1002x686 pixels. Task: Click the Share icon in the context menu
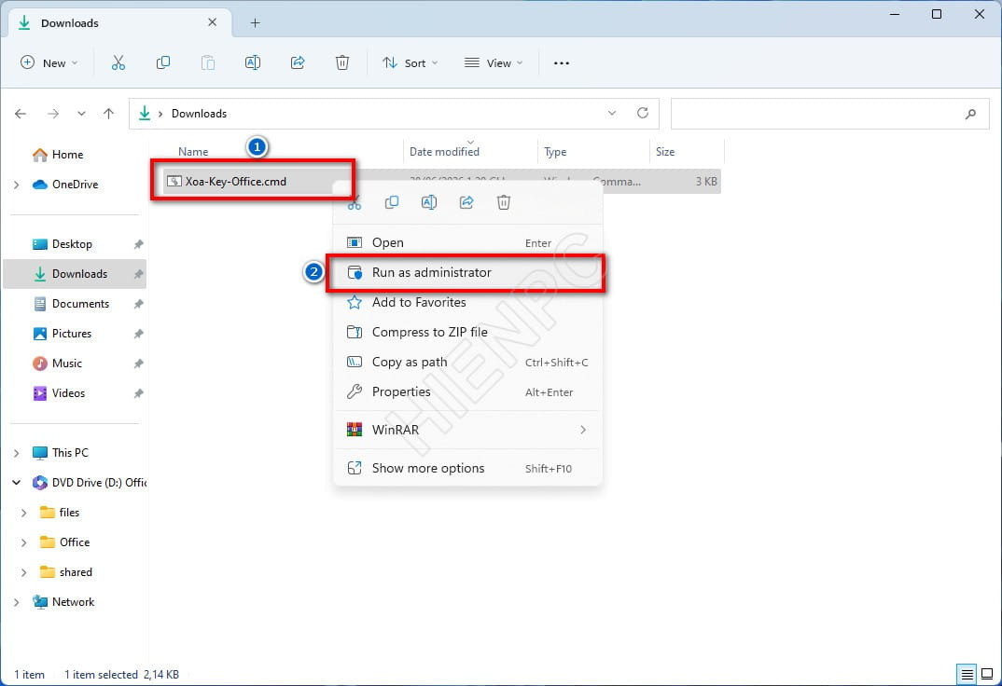[x=466, y=202]
